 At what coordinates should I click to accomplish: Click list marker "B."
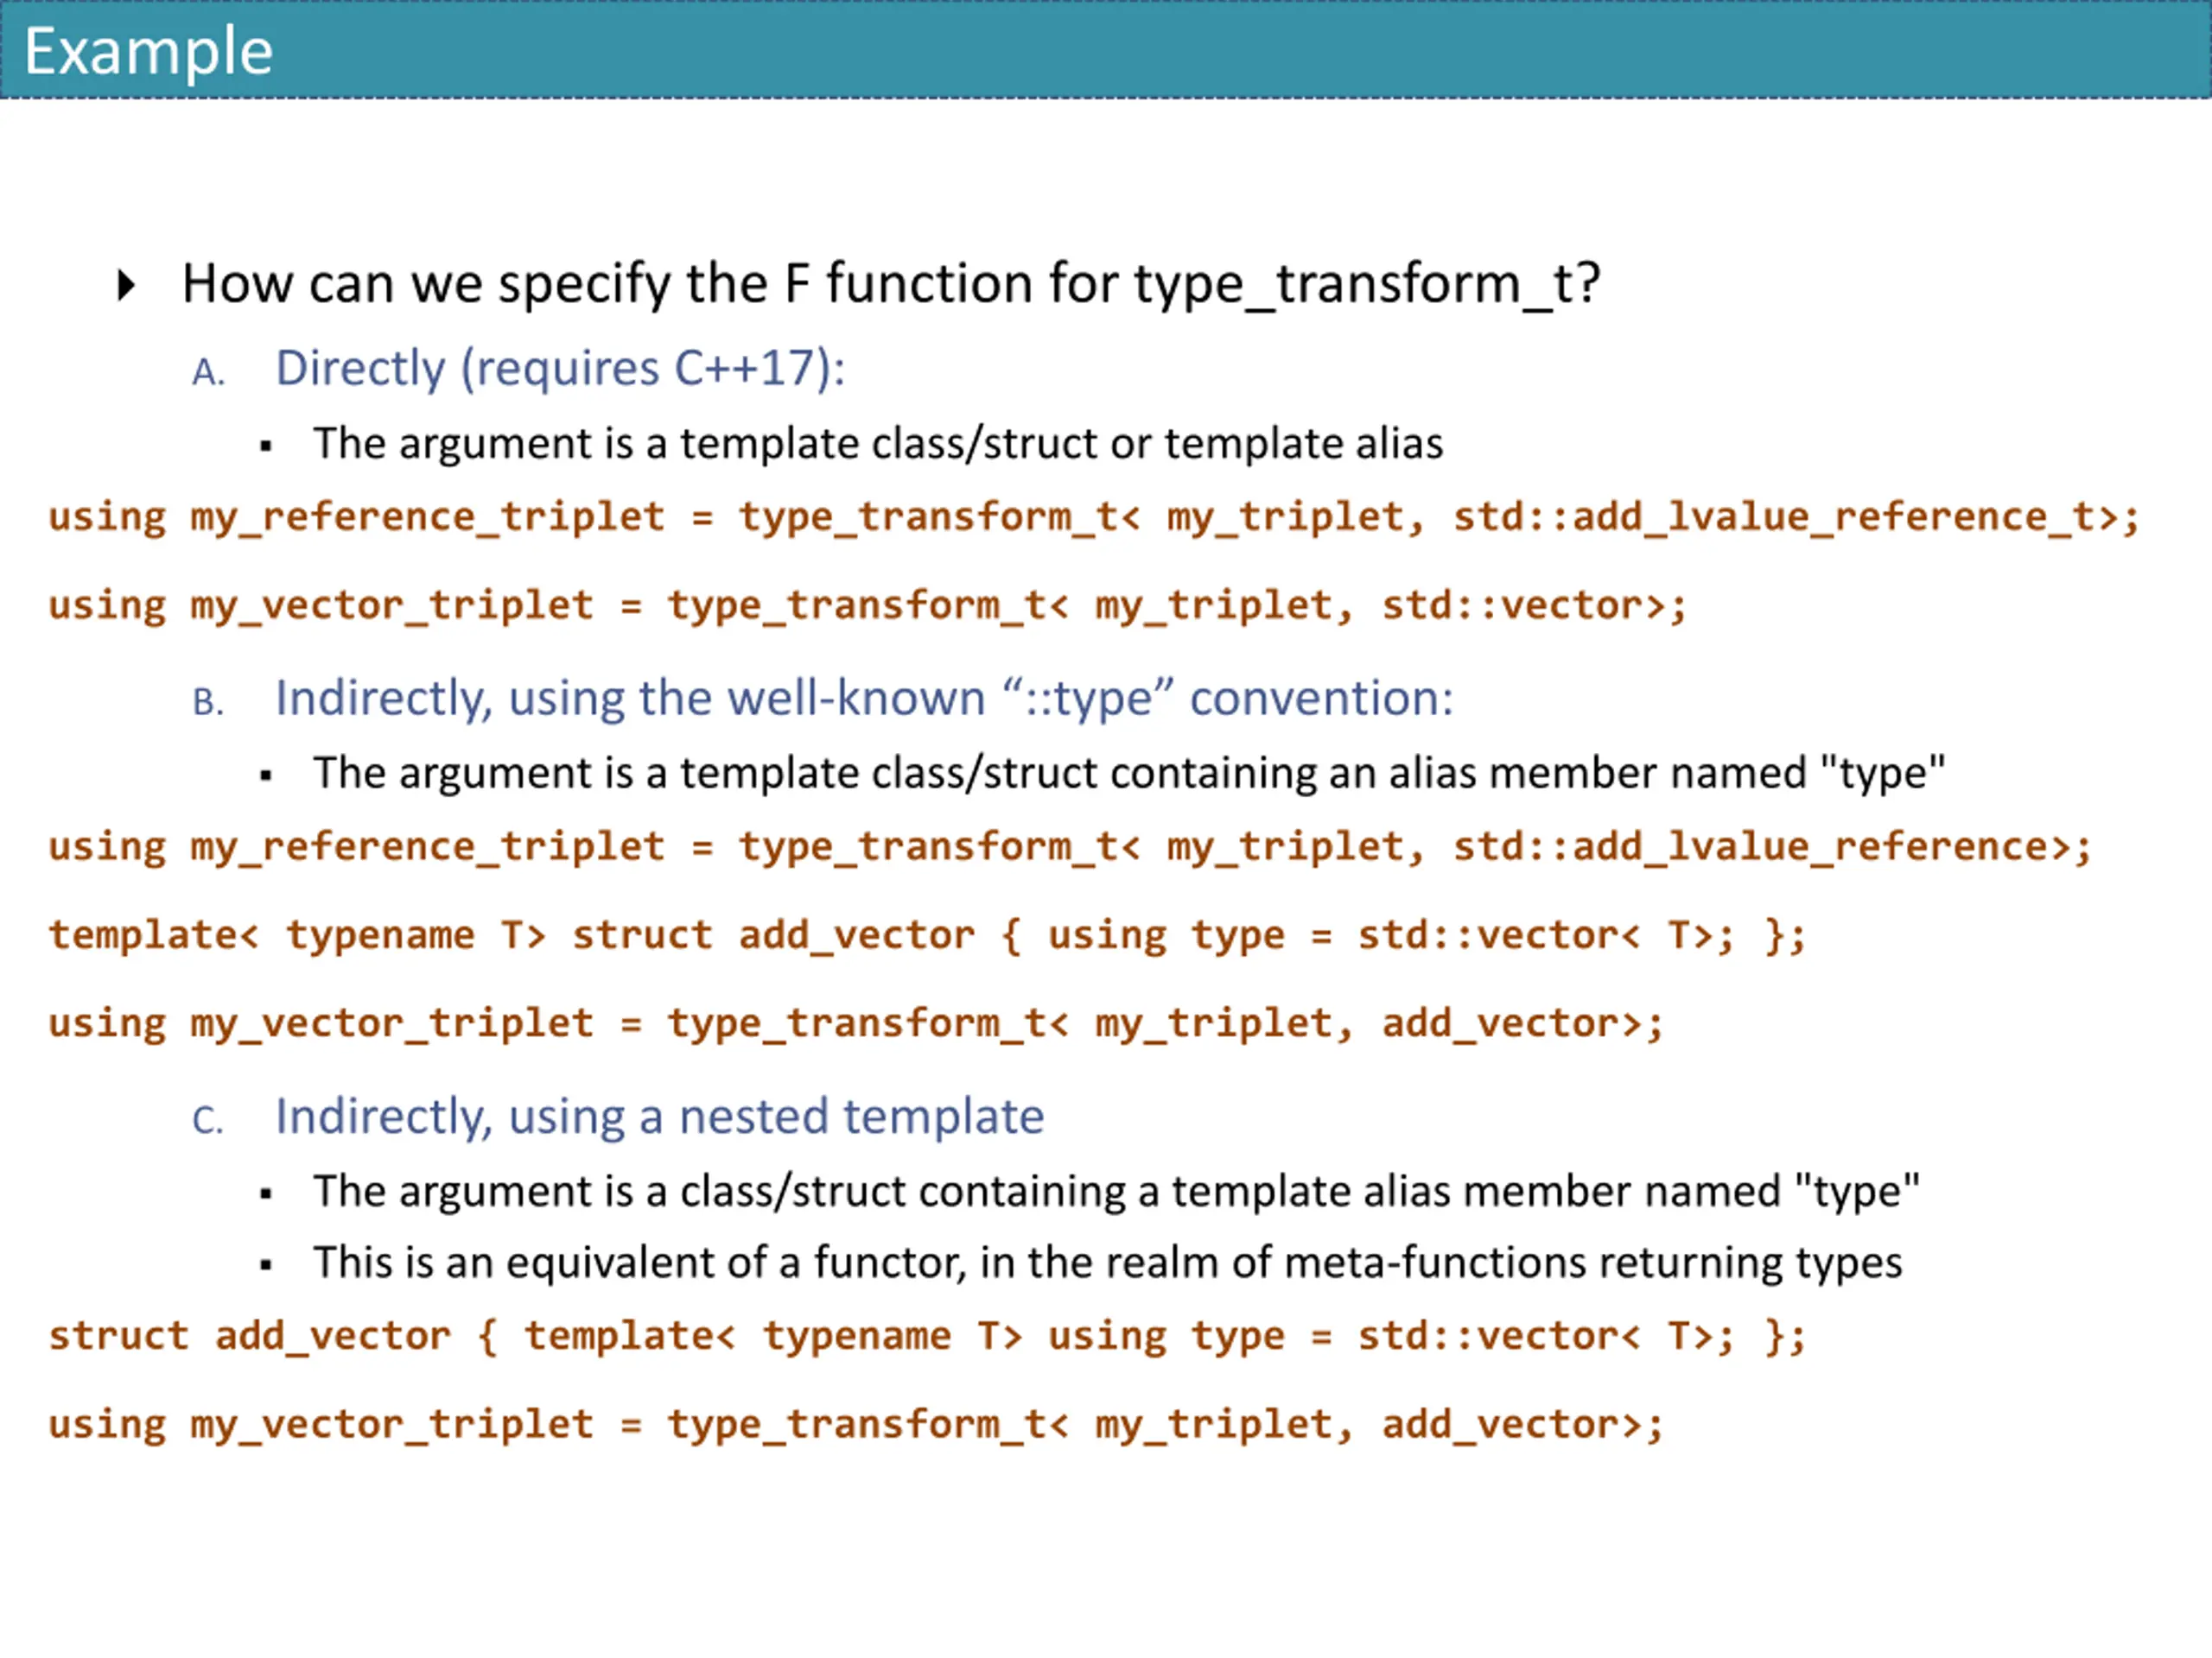coord(208,701)
